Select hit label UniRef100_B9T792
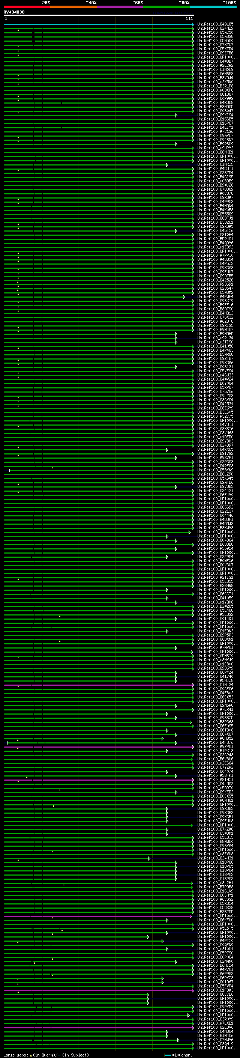The height and width of the screenshot is (1058, 240). coord(215,453)
